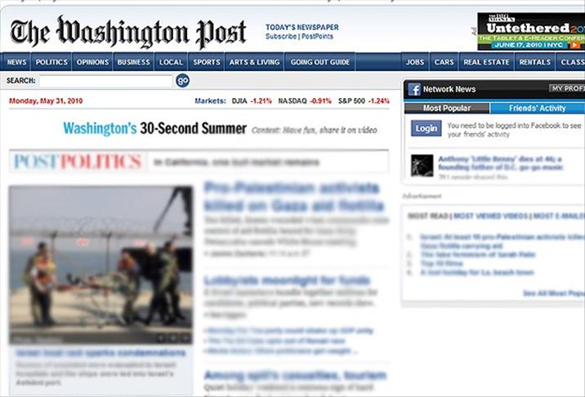Open the Washington's 30-Second Summer contest link

point(155,129)
